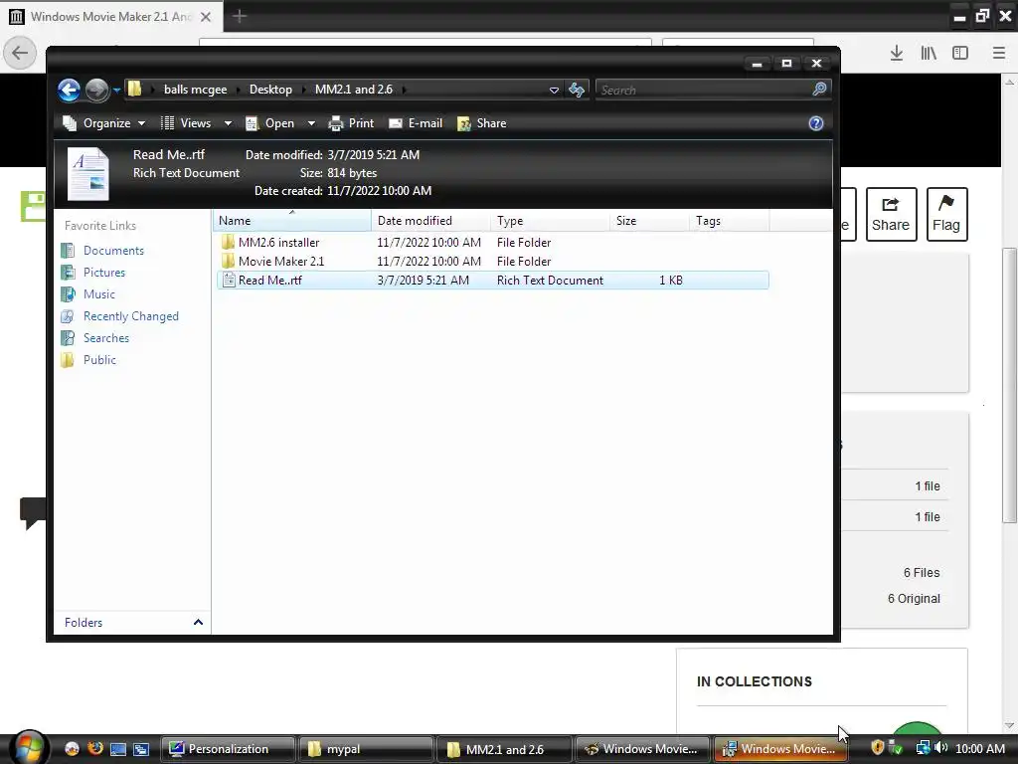Expand the Folders pane chevron

(198, 623)
